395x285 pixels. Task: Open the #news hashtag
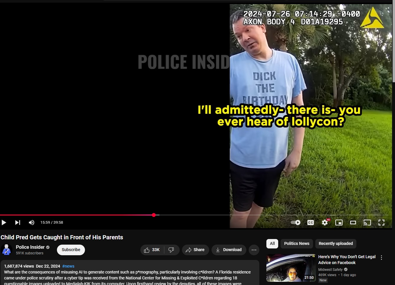(68, 266)
